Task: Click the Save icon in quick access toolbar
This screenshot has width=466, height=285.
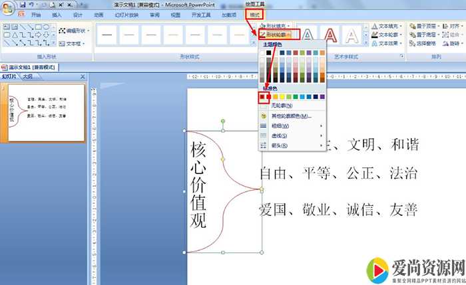Action: click(22, 4)
